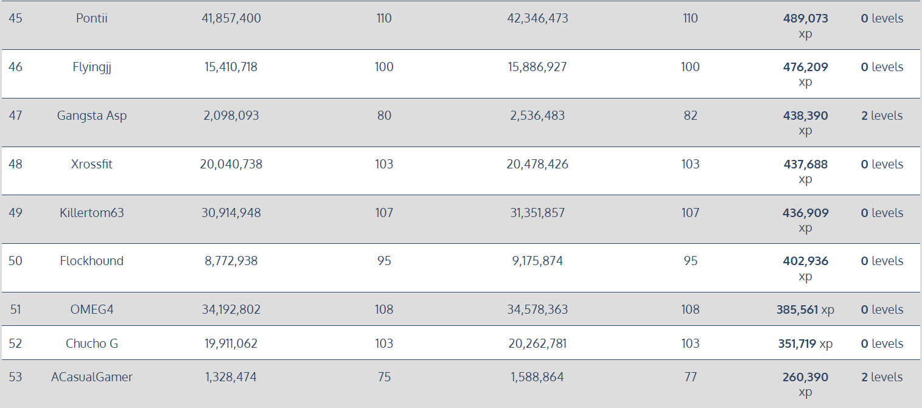Select Gangsta Asp's 2 levels gained cell

pos(882,116)
